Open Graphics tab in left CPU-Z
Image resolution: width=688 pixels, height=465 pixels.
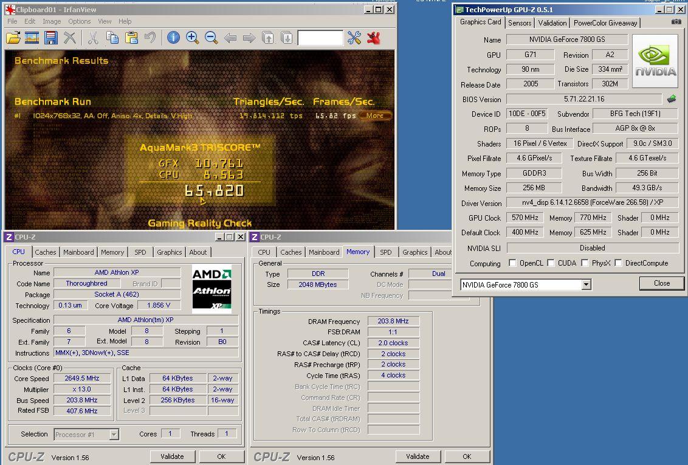170,252
